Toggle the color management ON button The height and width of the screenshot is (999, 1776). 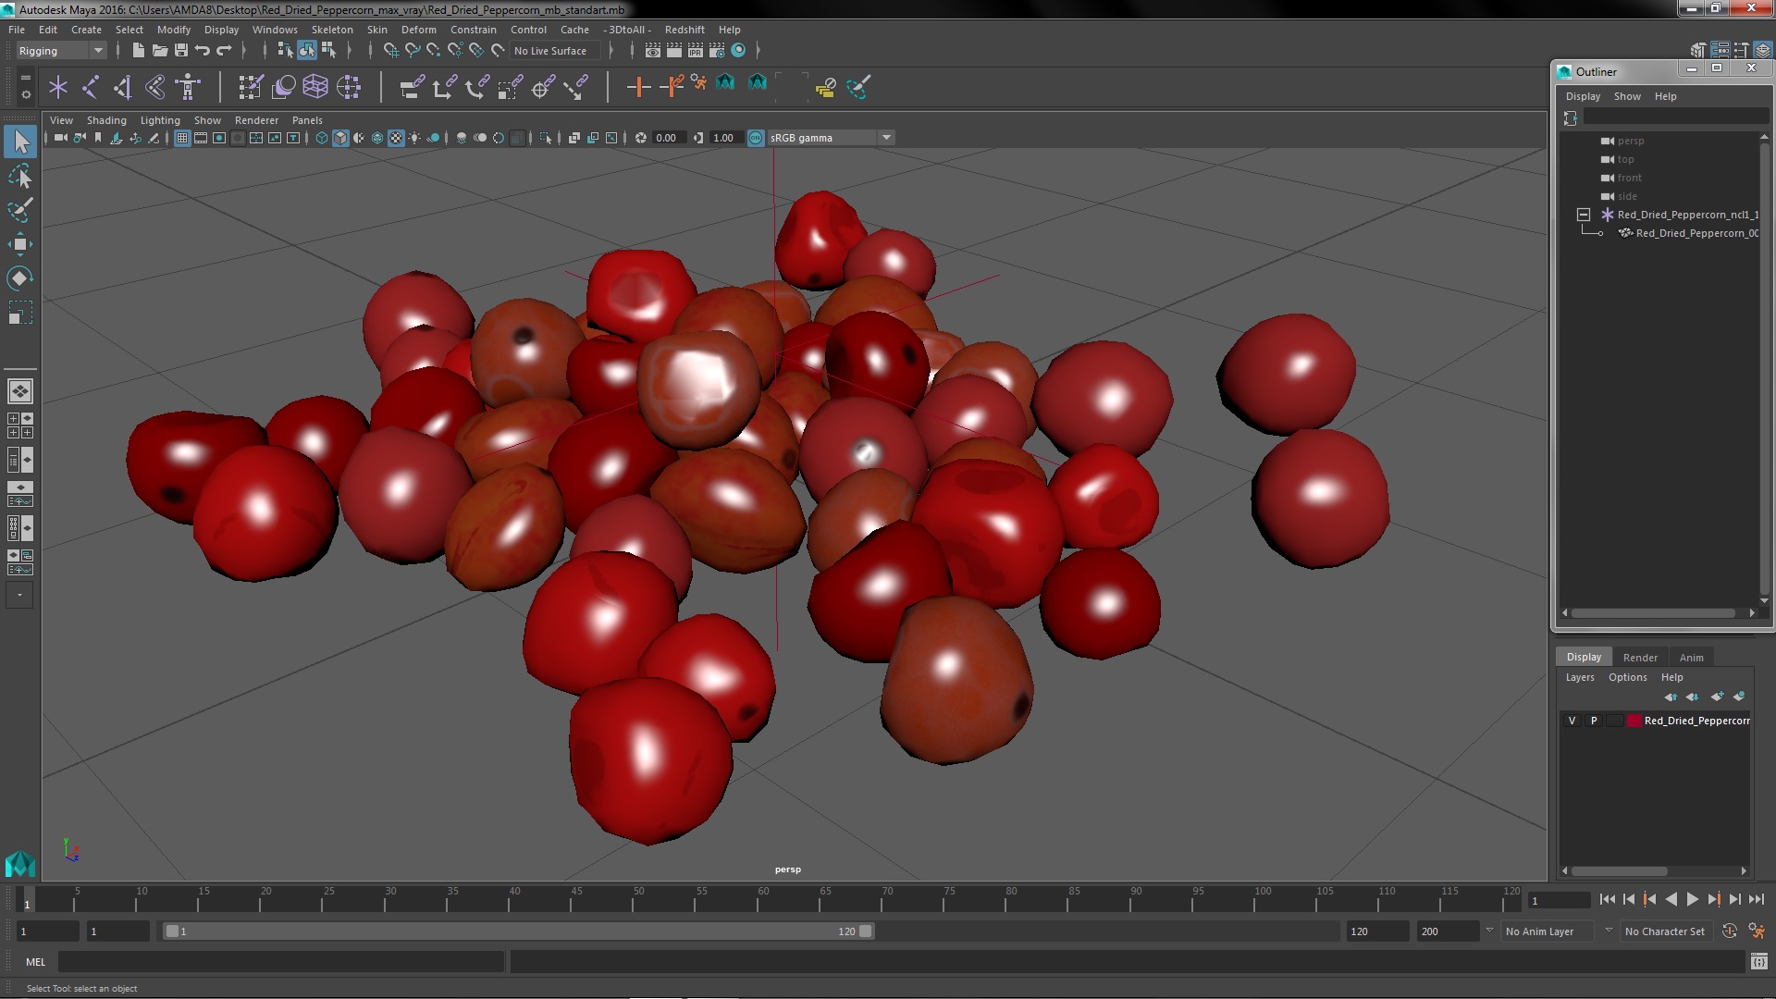point(756,138)
